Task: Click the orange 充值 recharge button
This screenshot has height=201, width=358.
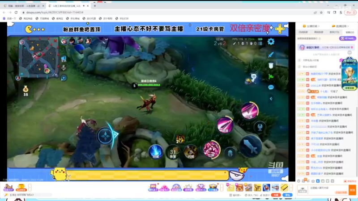Action: click(276, 195)
